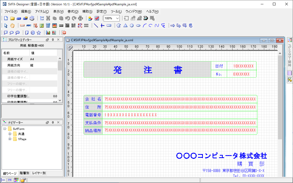Select the polygon shape tool

(119, 25)
